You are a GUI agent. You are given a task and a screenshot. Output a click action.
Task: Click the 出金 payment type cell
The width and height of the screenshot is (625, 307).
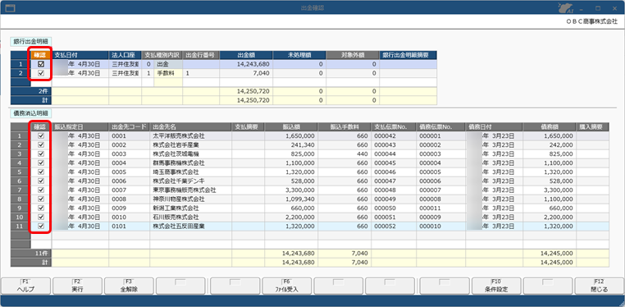[168, 64]
